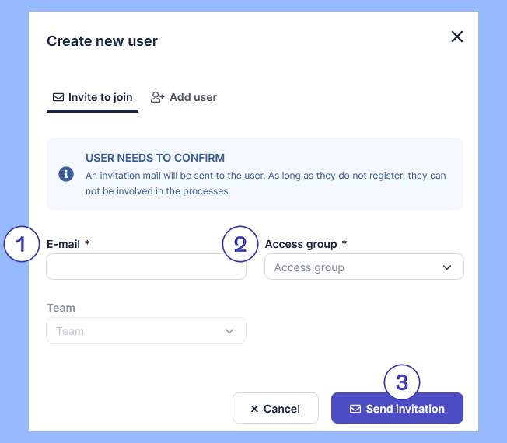Viewport: 507px width, 443px height.
Task: Switch to the Add user tab
Action: (x=193, y=98)
